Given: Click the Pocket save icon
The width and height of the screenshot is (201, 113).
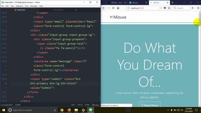Looking at the screenshot, I should (165, 8).
